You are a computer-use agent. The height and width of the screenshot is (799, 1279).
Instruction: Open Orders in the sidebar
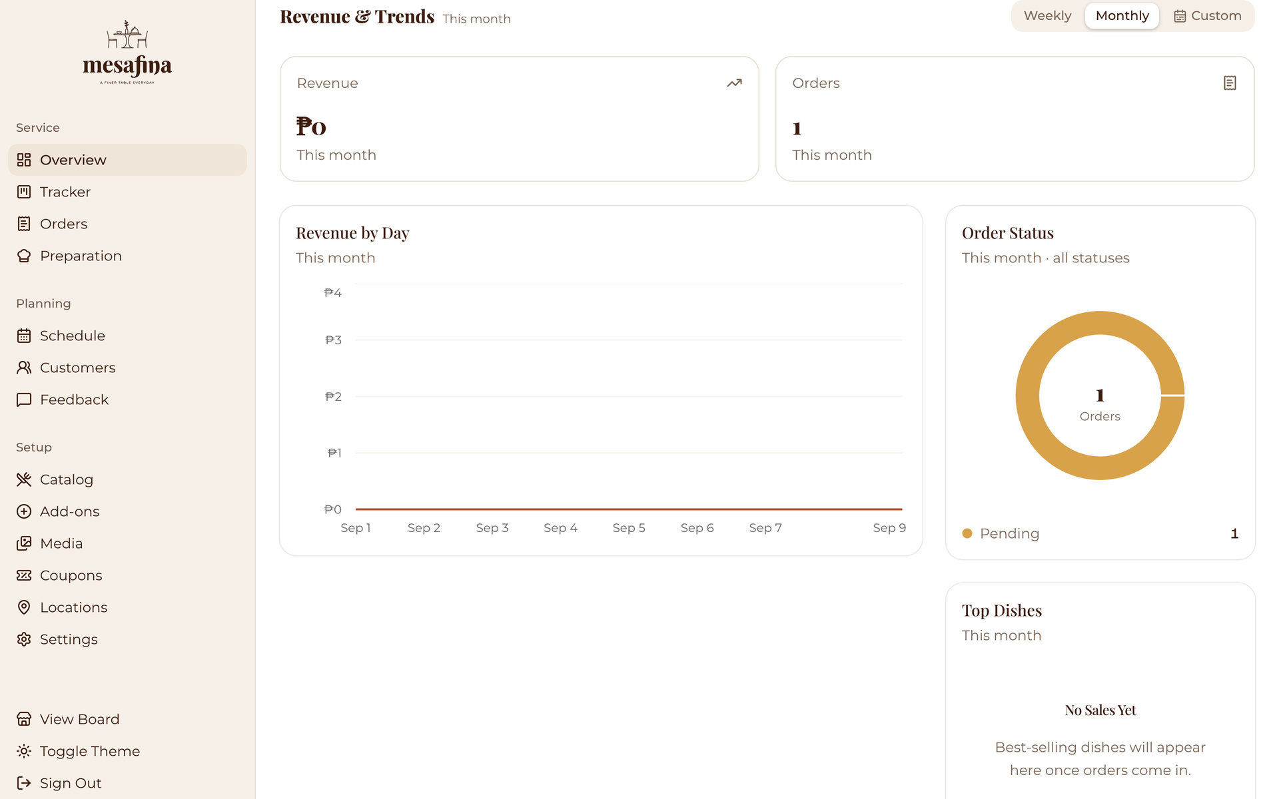[127, 224]
